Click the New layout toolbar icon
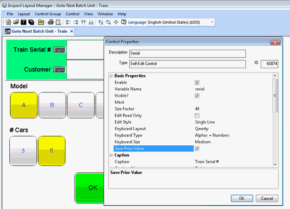 8,22
